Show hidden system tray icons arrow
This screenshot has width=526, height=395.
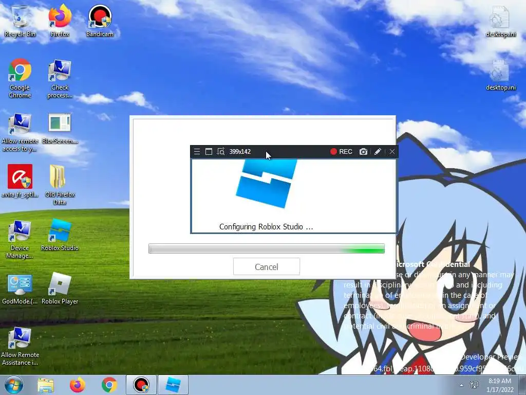coord(462,385)
